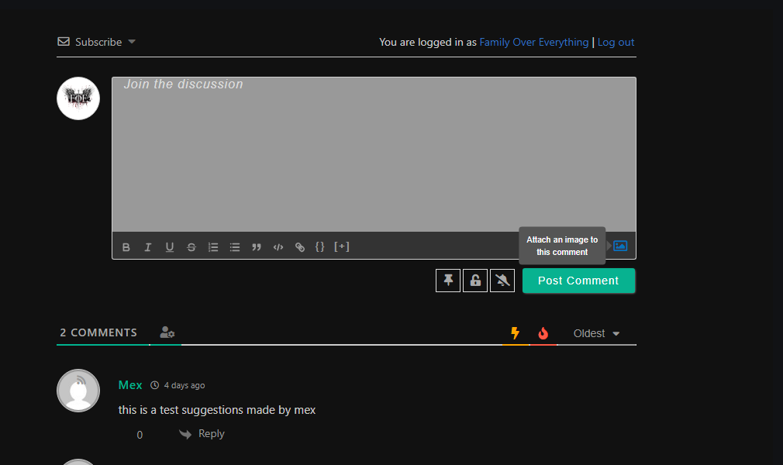Click the curly braces source code icon
This screenshot has width=783, height=465.
320,246
